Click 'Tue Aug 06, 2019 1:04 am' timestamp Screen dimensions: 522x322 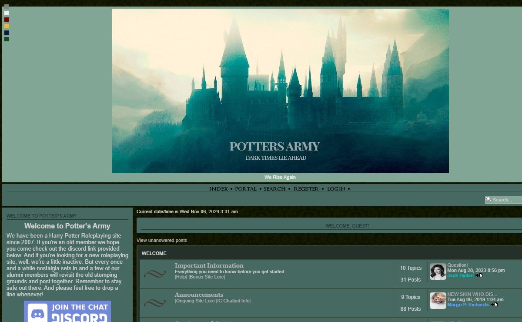point(475,299)
